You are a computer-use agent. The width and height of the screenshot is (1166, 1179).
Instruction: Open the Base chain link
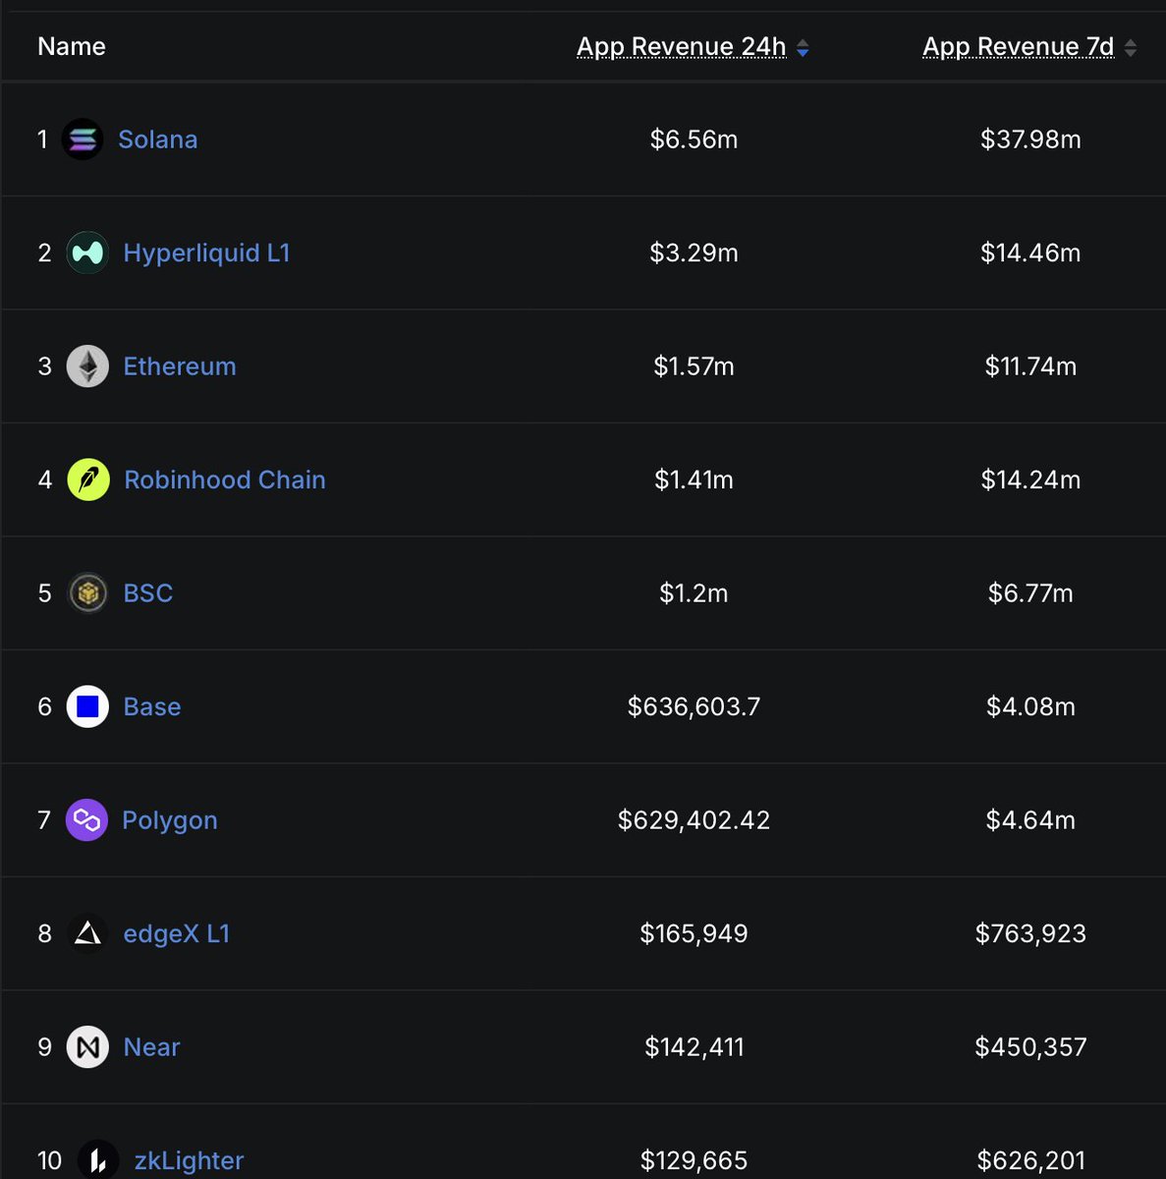152,706
